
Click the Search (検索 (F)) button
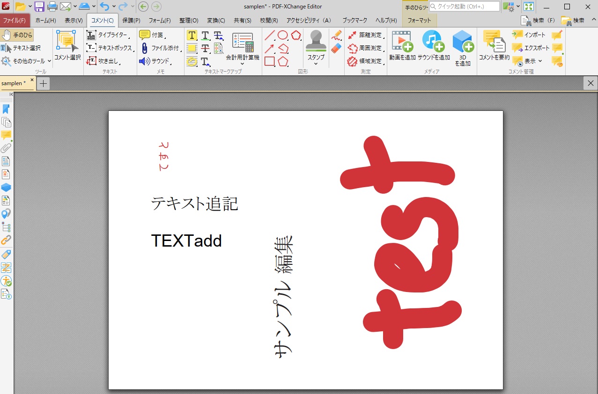tap(538, 21)
